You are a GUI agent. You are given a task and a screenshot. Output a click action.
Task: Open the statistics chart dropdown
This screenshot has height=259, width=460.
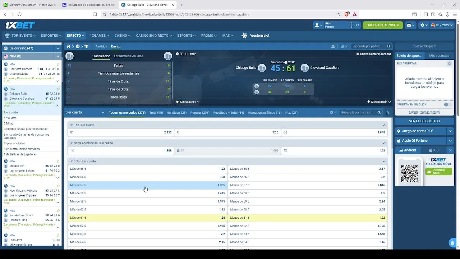click(x=344, y=46)
